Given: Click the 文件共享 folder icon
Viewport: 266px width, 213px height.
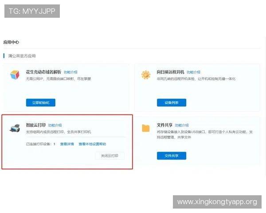Looking at the screenshot, I should (146, 128).
